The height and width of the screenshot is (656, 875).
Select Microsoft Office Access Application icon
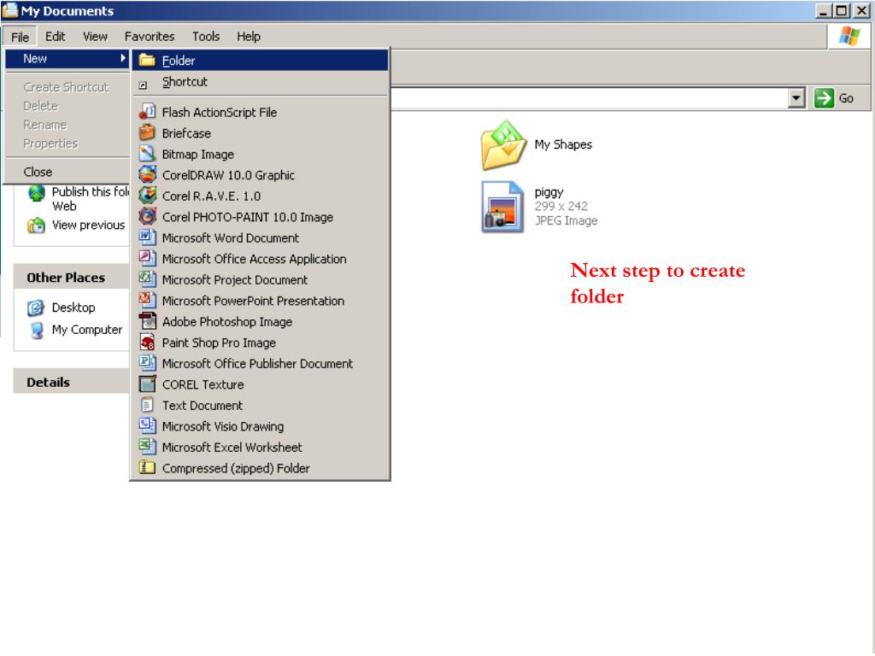147,258
